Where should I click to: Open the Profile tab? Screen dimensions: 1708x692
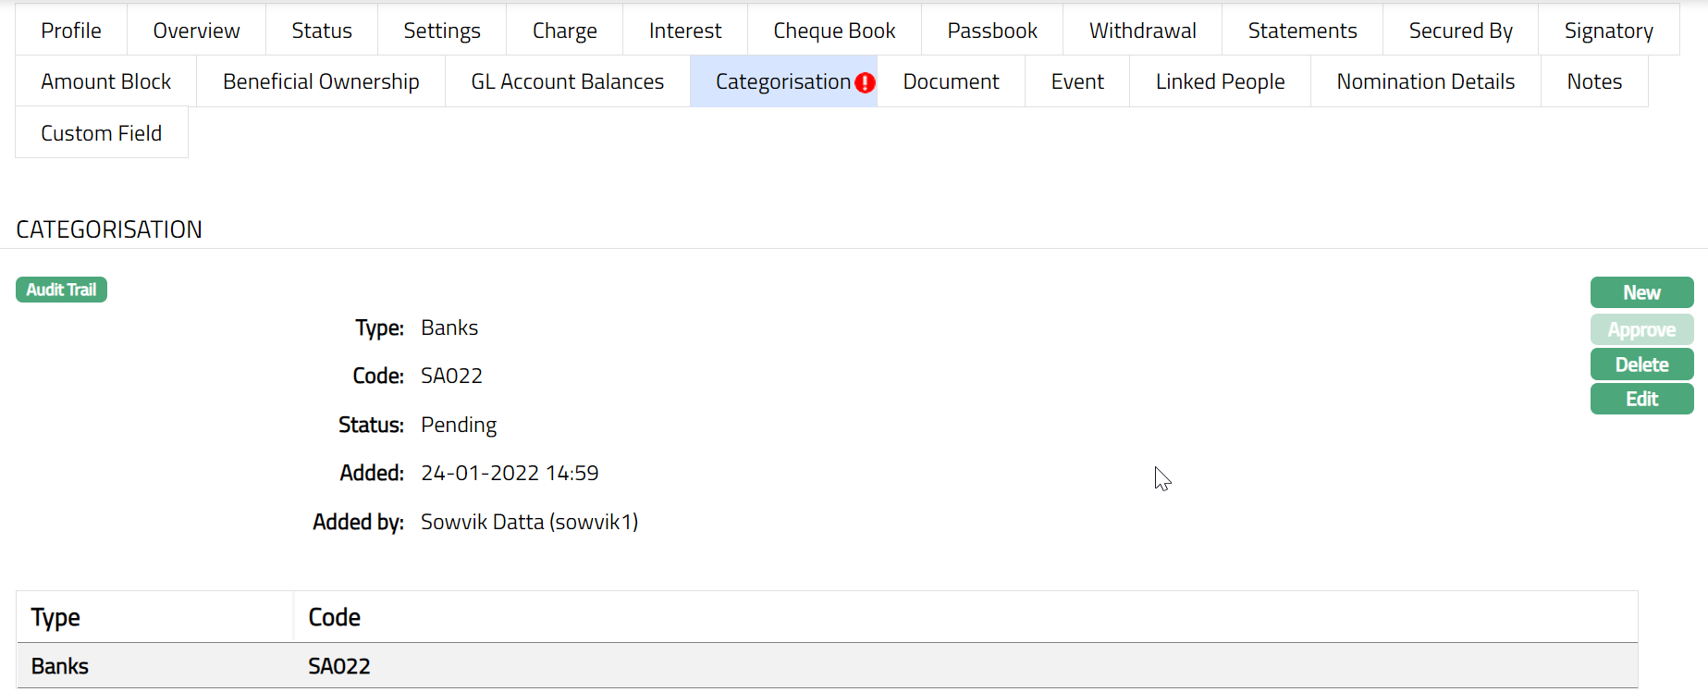(x=71, y=31)
